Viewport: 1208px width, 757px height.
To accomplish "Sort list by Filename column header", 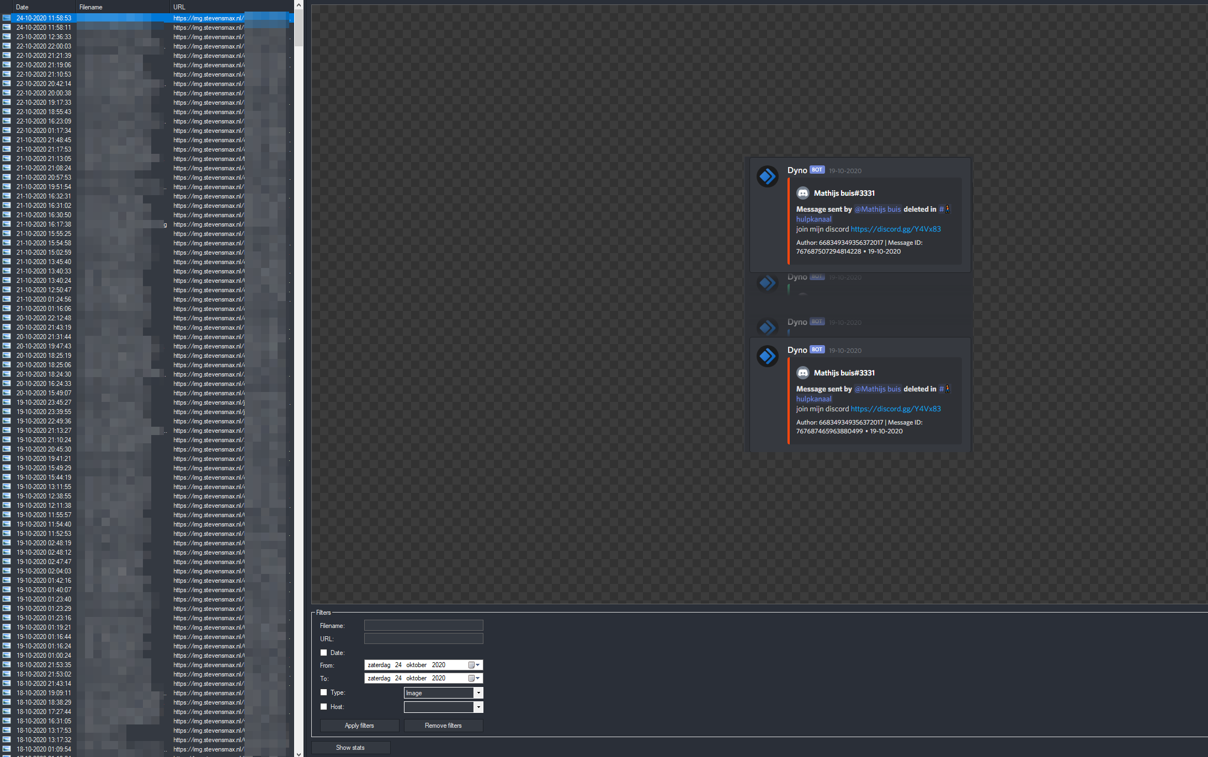I will [91, 7].
